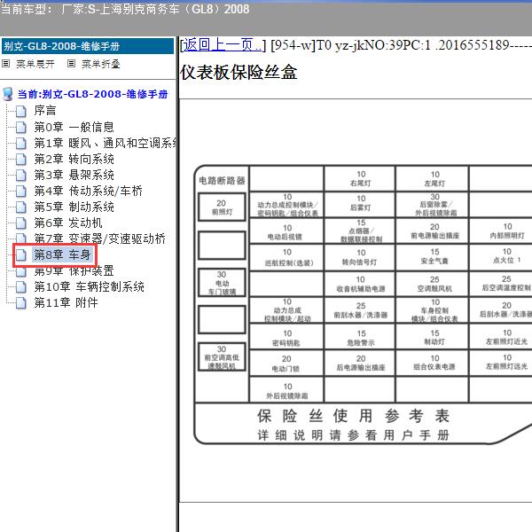The width and height of the screenshot is (532, 532).
Task: Click the 返回上一页 link
Action: tap(223, 45)
